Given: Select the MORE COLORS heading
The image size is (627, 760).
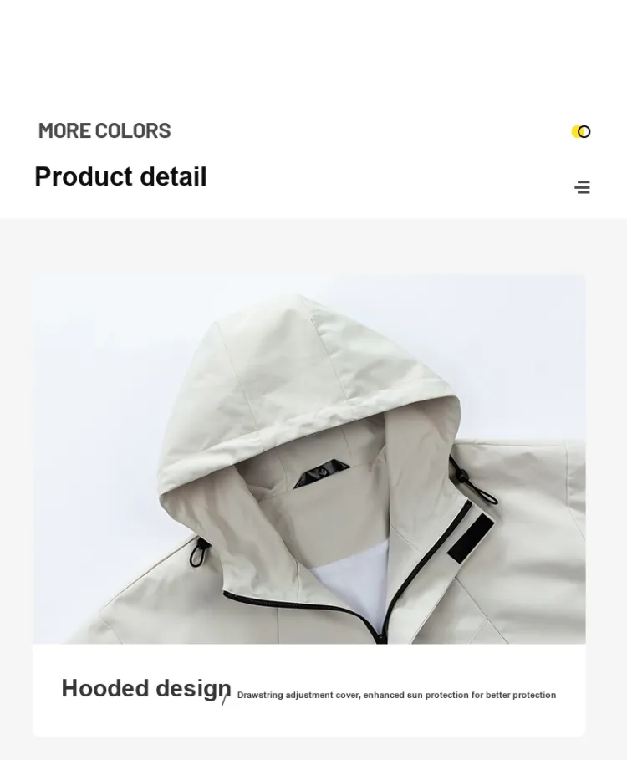Looking at the screenshot, I should pyautogui.click(x=104, y=131).
